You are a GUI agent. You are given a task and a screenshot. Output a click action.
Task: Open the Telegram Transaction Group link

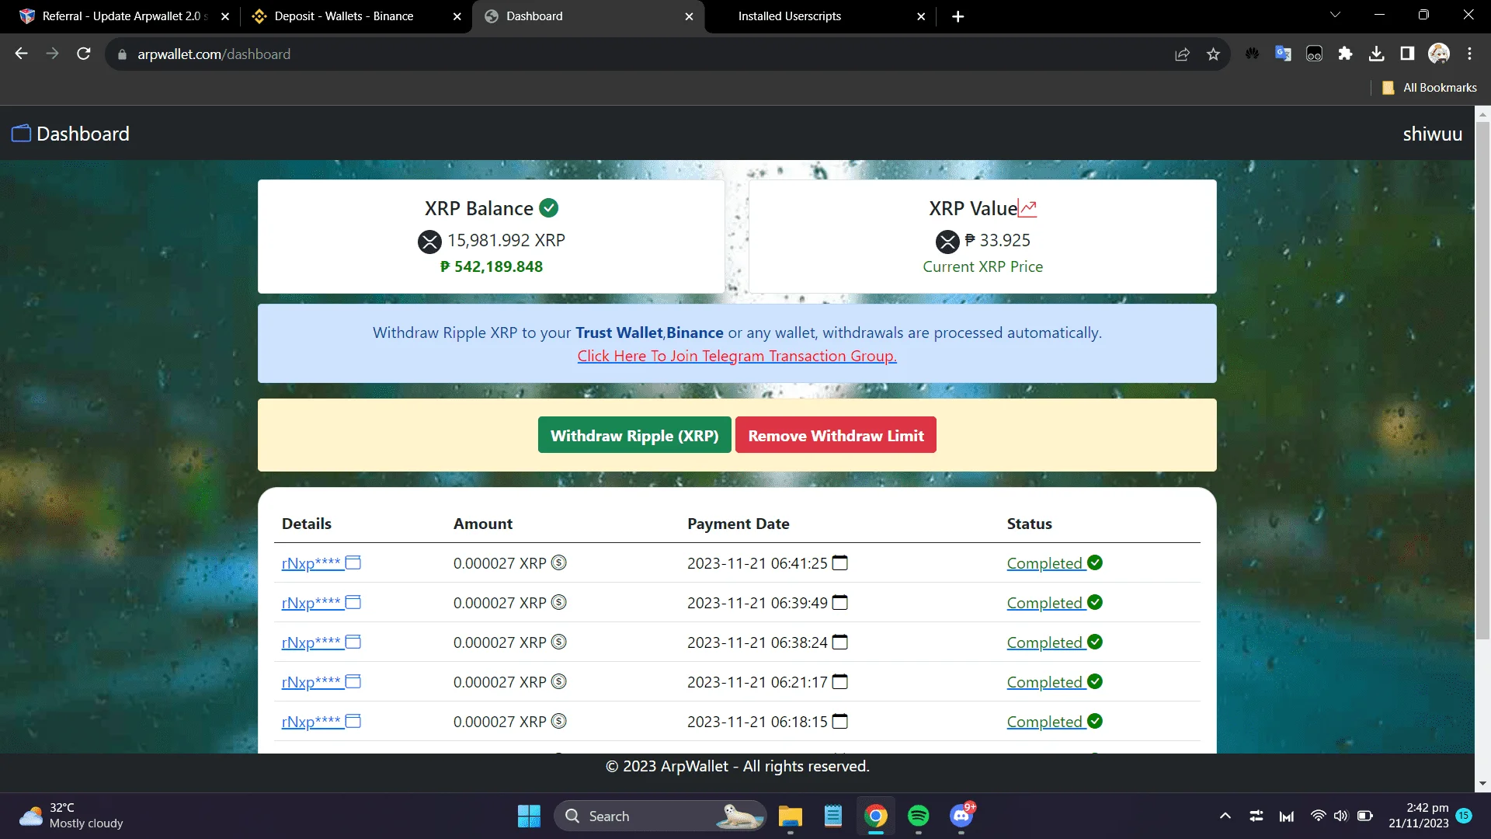point(737,356)
